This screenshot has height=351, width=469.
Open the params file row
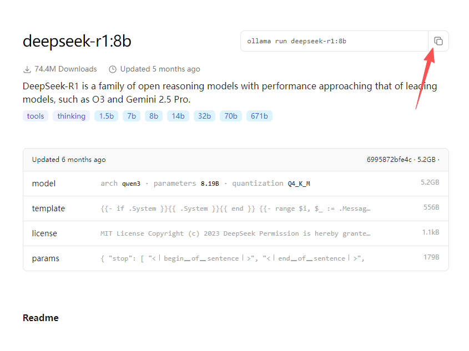tap(235, 258)
